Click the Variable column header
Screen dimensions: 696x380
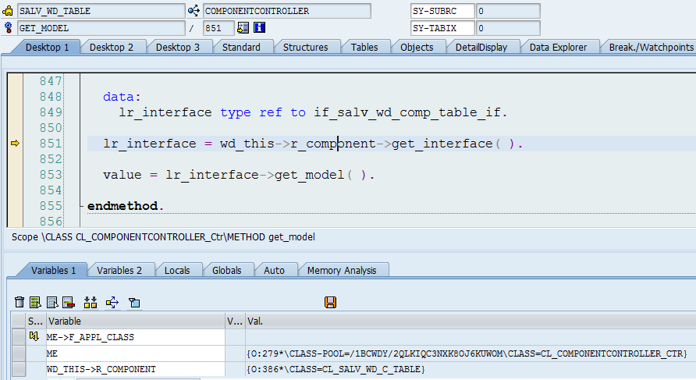[x=134, y=321]
